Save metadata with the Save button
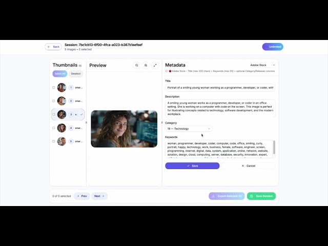The width and height of the screenshot is (328, 246). click(192, 166)
